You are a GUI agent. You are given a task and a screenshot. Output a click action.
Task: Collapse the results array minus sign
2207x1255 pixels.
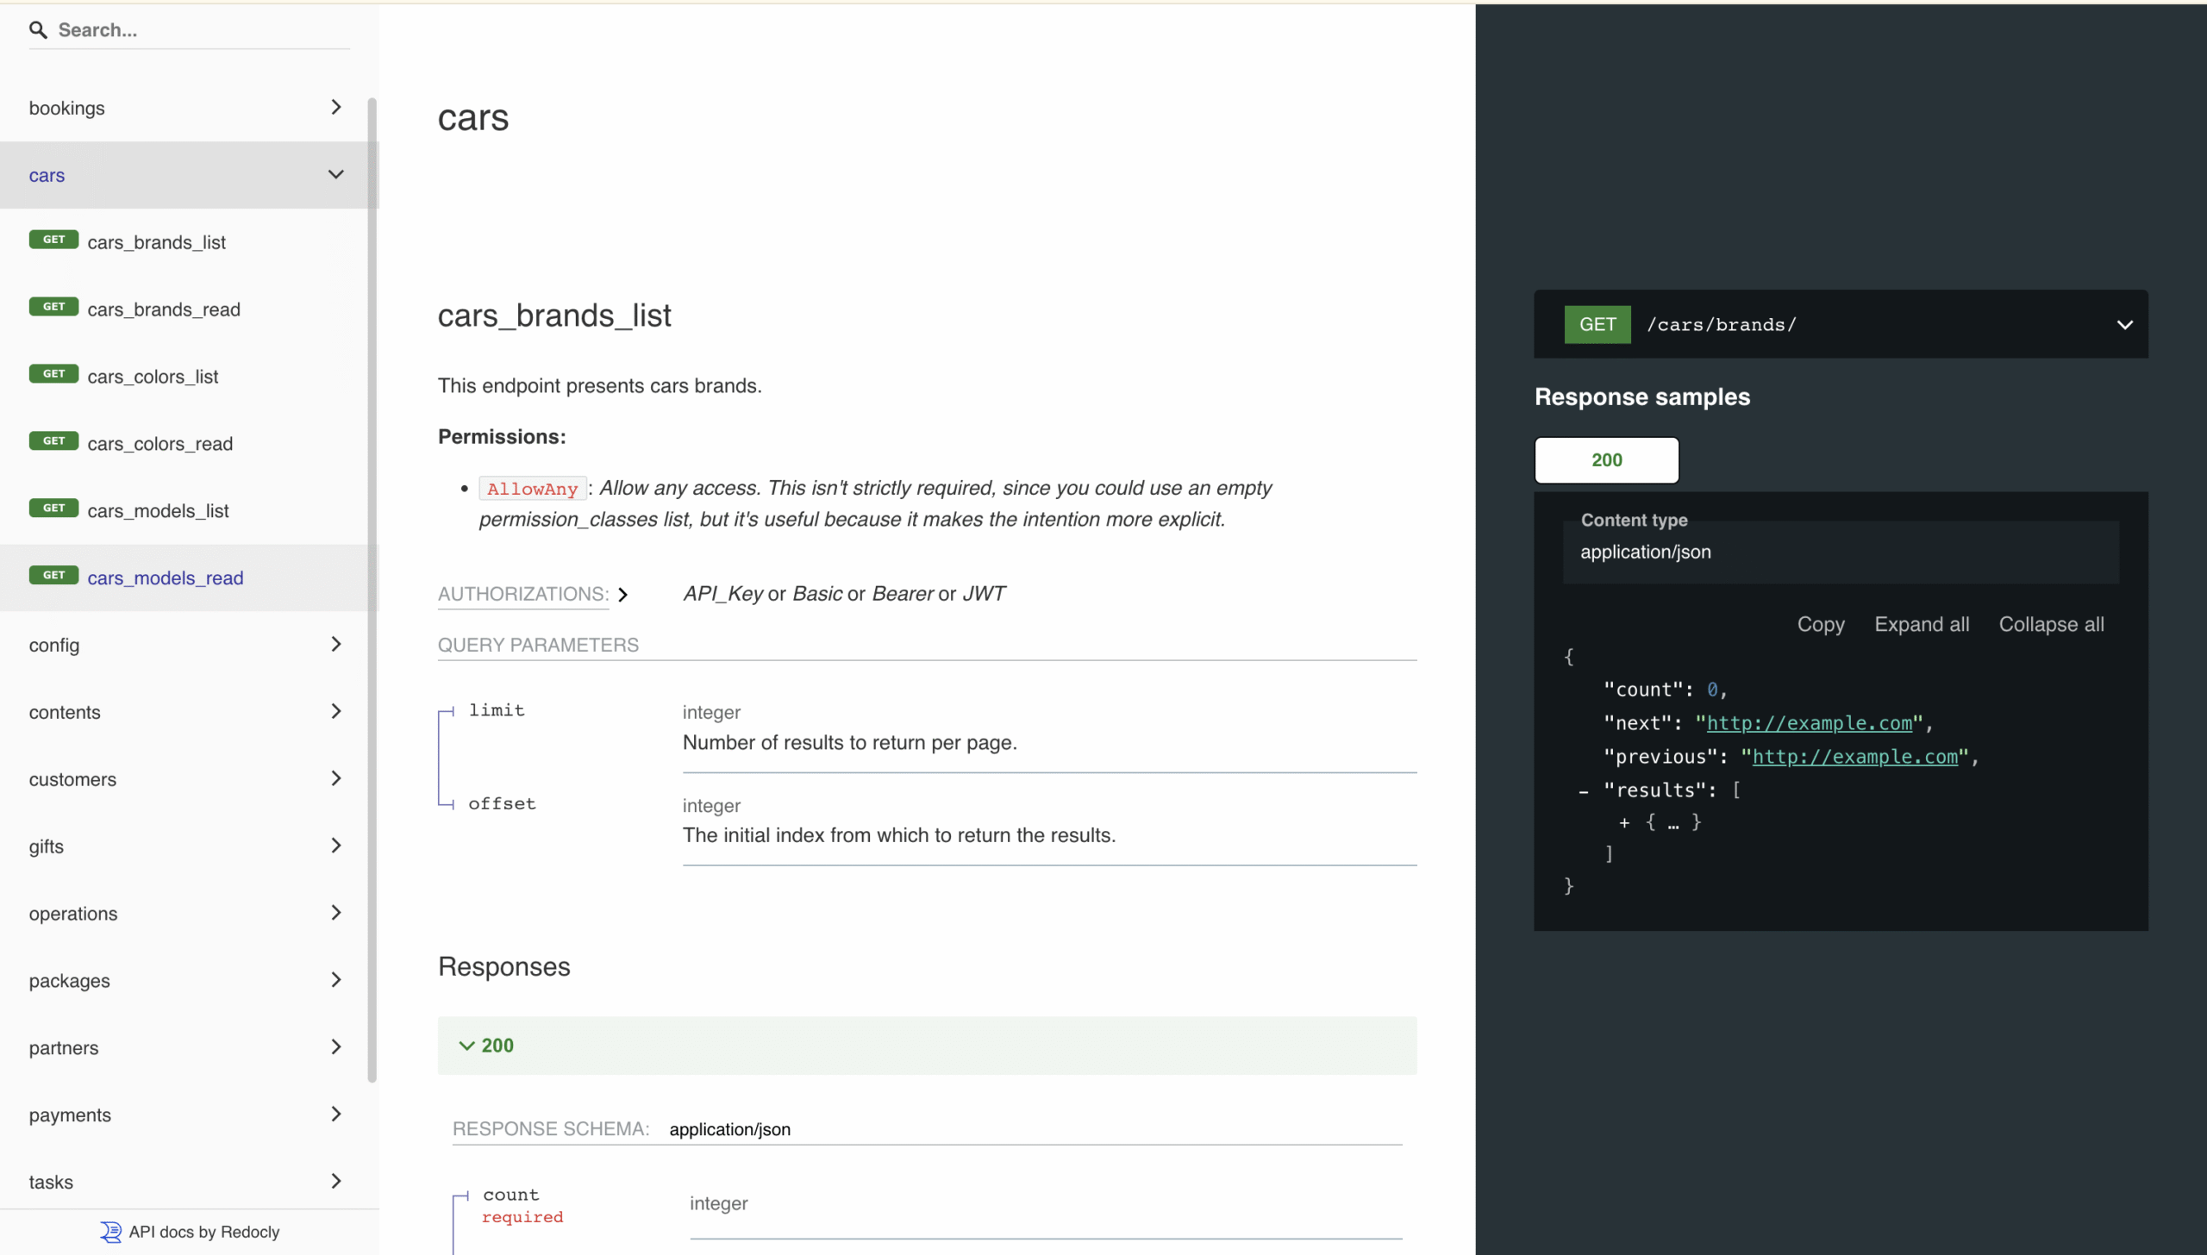pos(1584,791)
